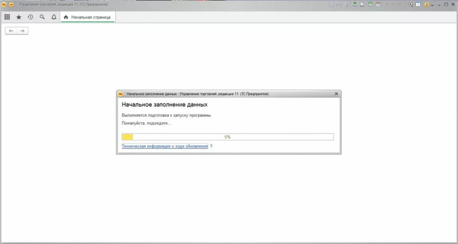458x244 pixels.
Task: Open Техническая информация о ходе обновления link
Action: (x=165, y=146)
